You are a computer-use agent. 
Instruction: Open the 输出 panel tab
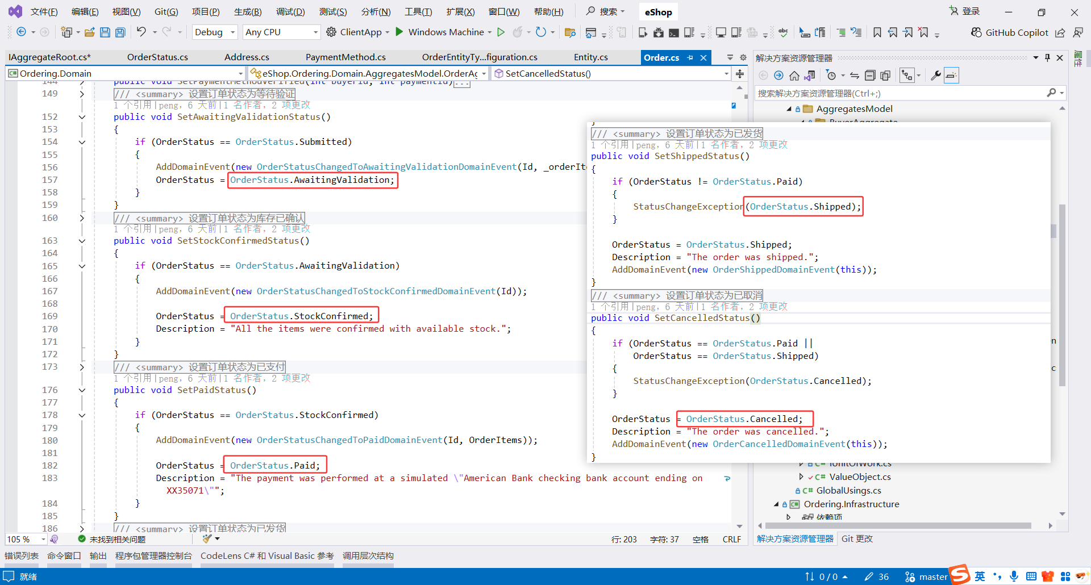(x=98, y=556)
